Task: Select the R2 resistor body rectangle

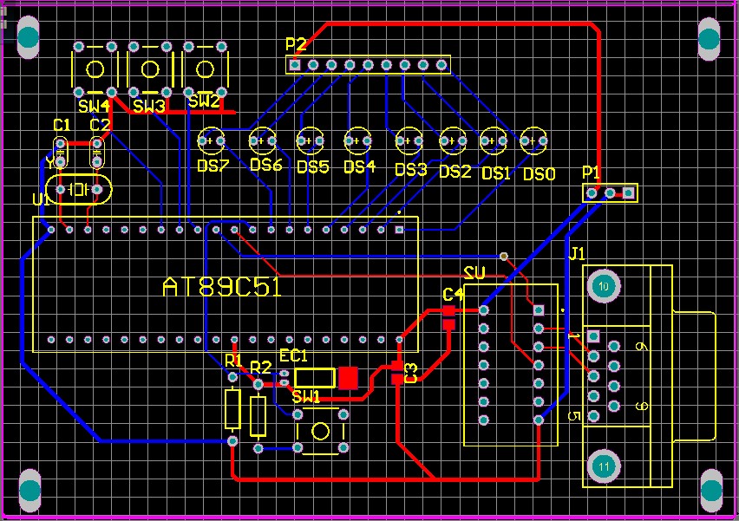Action: (x=258, y=416)
